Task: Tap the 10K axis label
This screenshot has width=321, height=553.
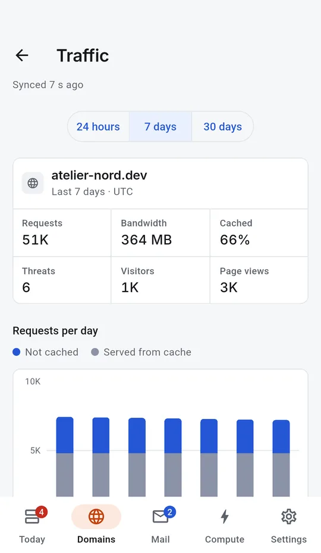Action: pos(33,381)
